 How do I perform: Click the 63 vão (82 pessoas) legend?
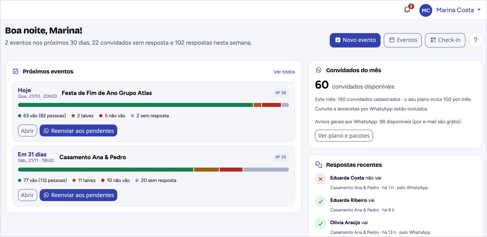click(42, 116)
